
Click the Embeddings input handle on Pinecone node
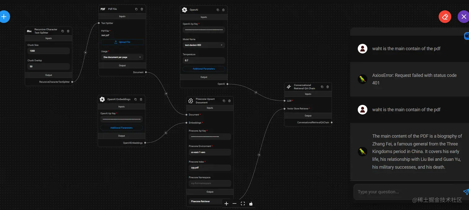pos(186,123)
